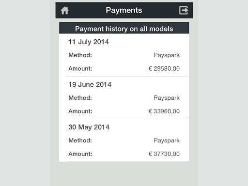Viewport: 248px width, 186px height.
Task: Click the divider below the July entry
Action: coord(127,76)
